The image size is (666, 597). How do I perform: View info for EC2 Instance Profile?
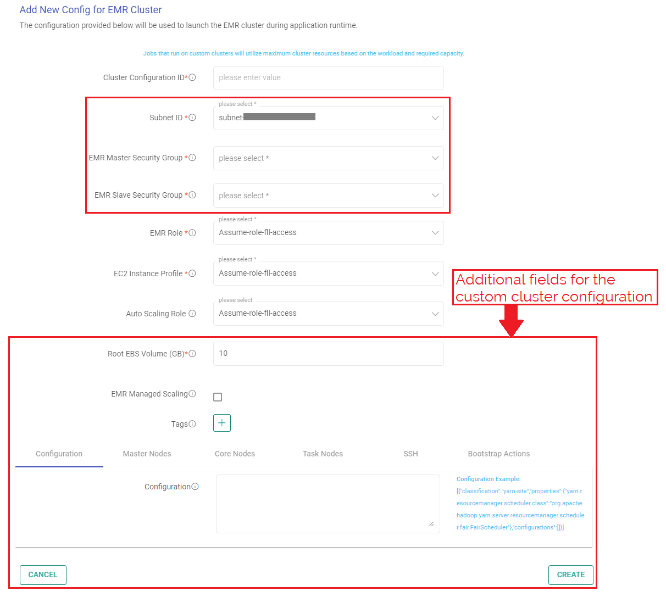coord(193,273)
